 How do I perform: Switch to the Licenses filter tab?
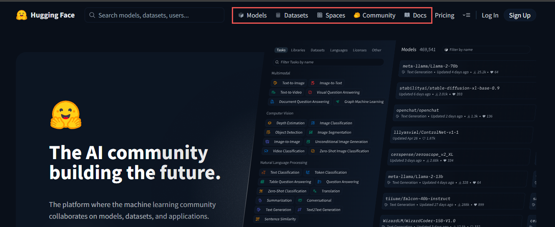359,50
